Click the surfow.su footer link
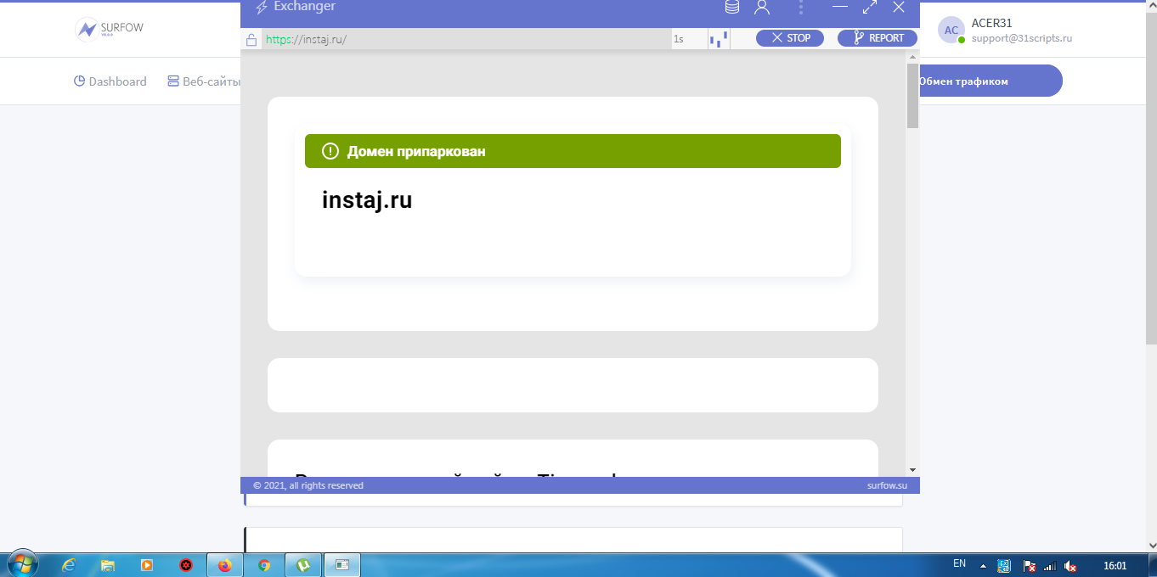The width and height of the screenshot is (1157, 577). point(887,485)
